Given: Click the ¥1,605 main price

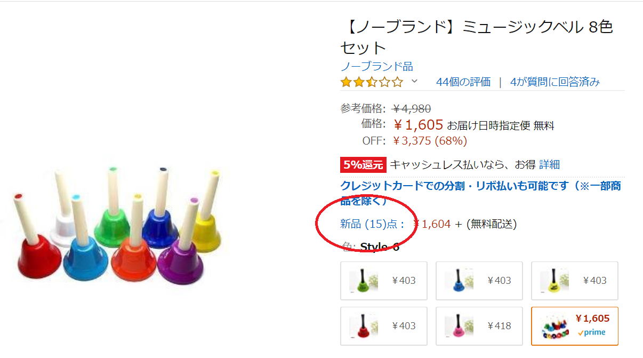Looking at the screenshot, I should pos(419,125).
